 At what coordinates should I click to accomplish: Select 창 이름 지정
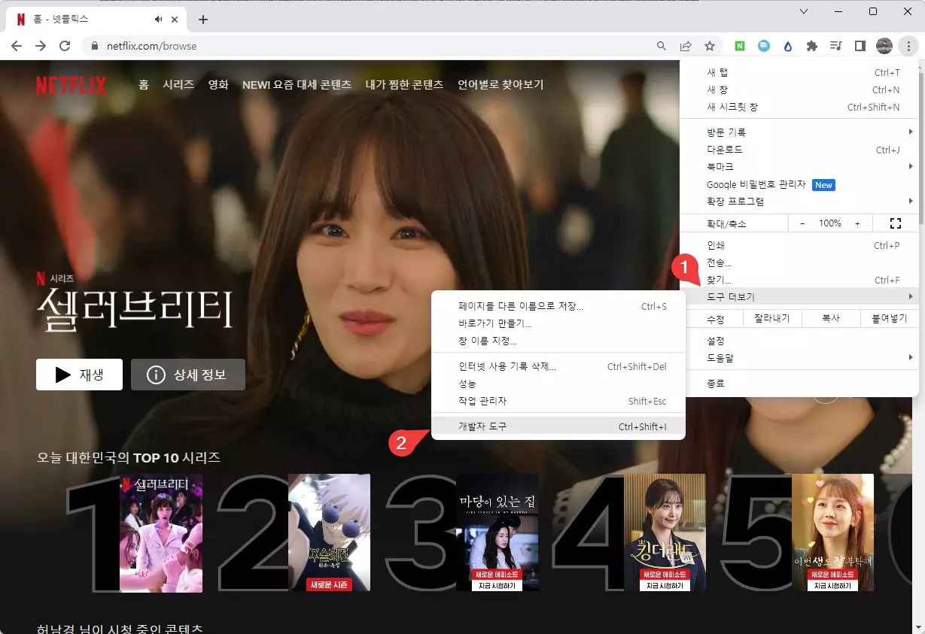(x=558, y=341)
